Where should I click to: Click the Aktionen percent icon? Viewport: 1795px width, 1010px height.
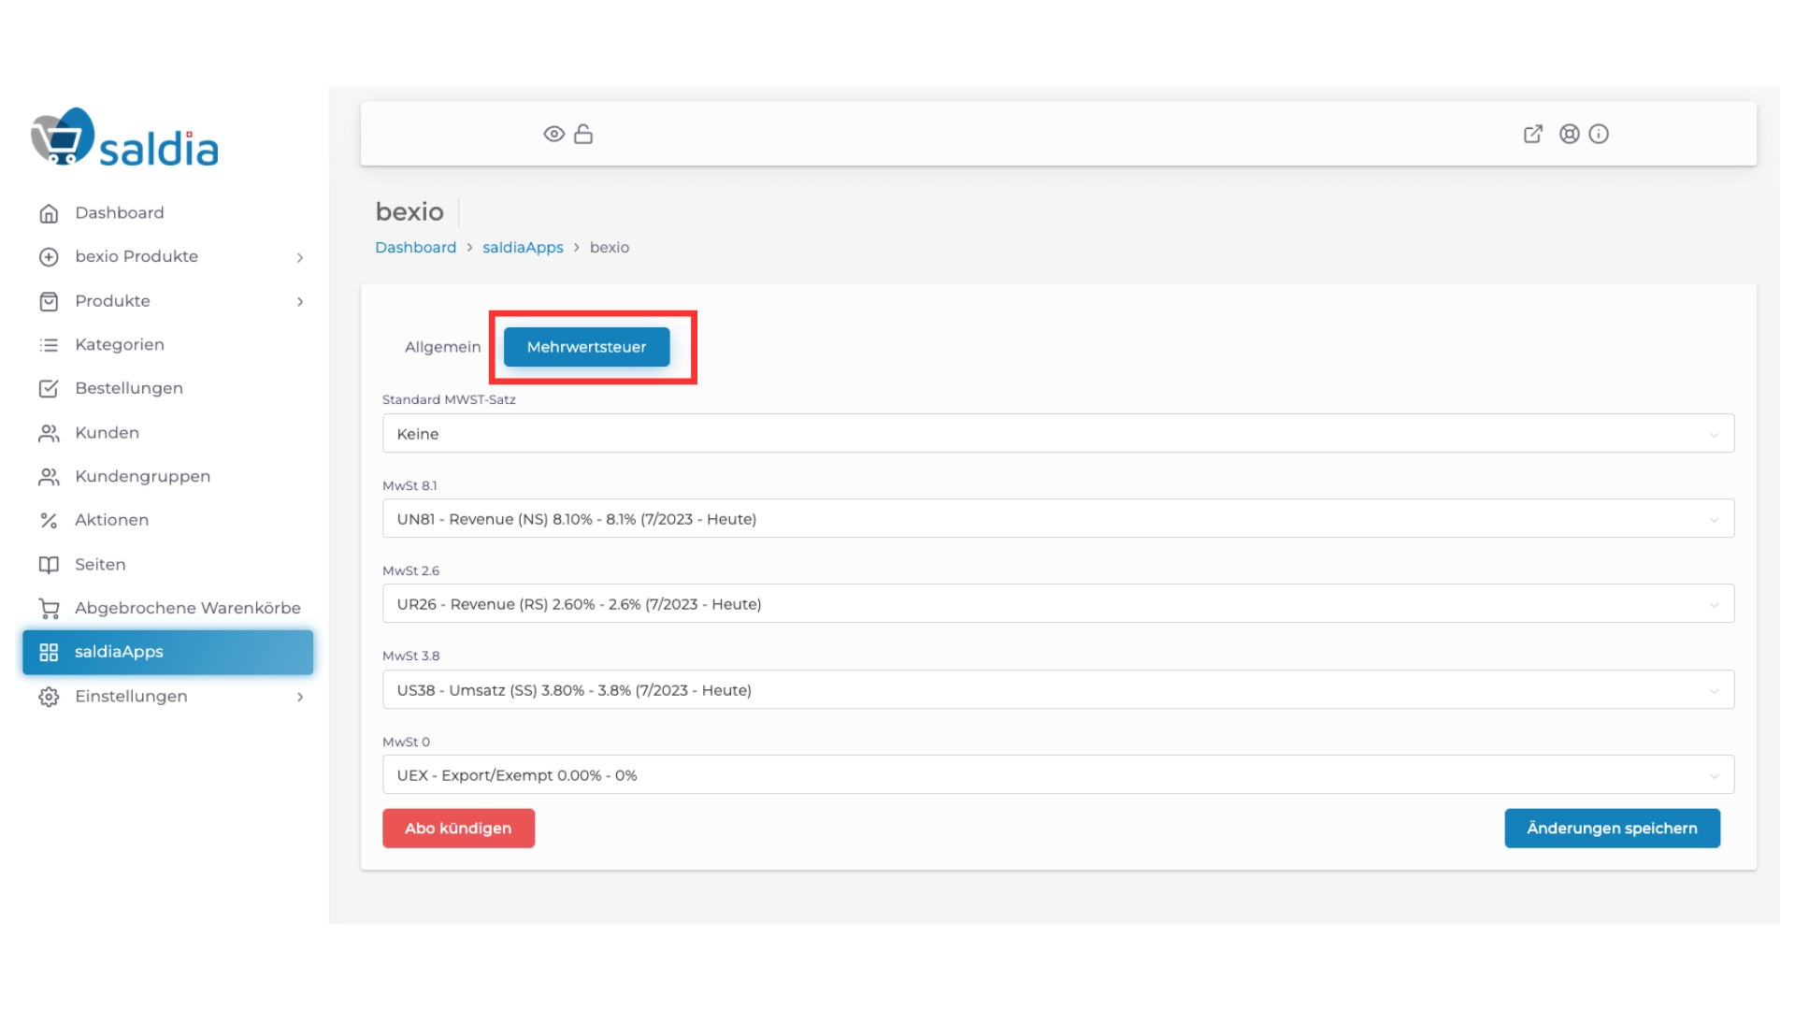click(49, 520)
